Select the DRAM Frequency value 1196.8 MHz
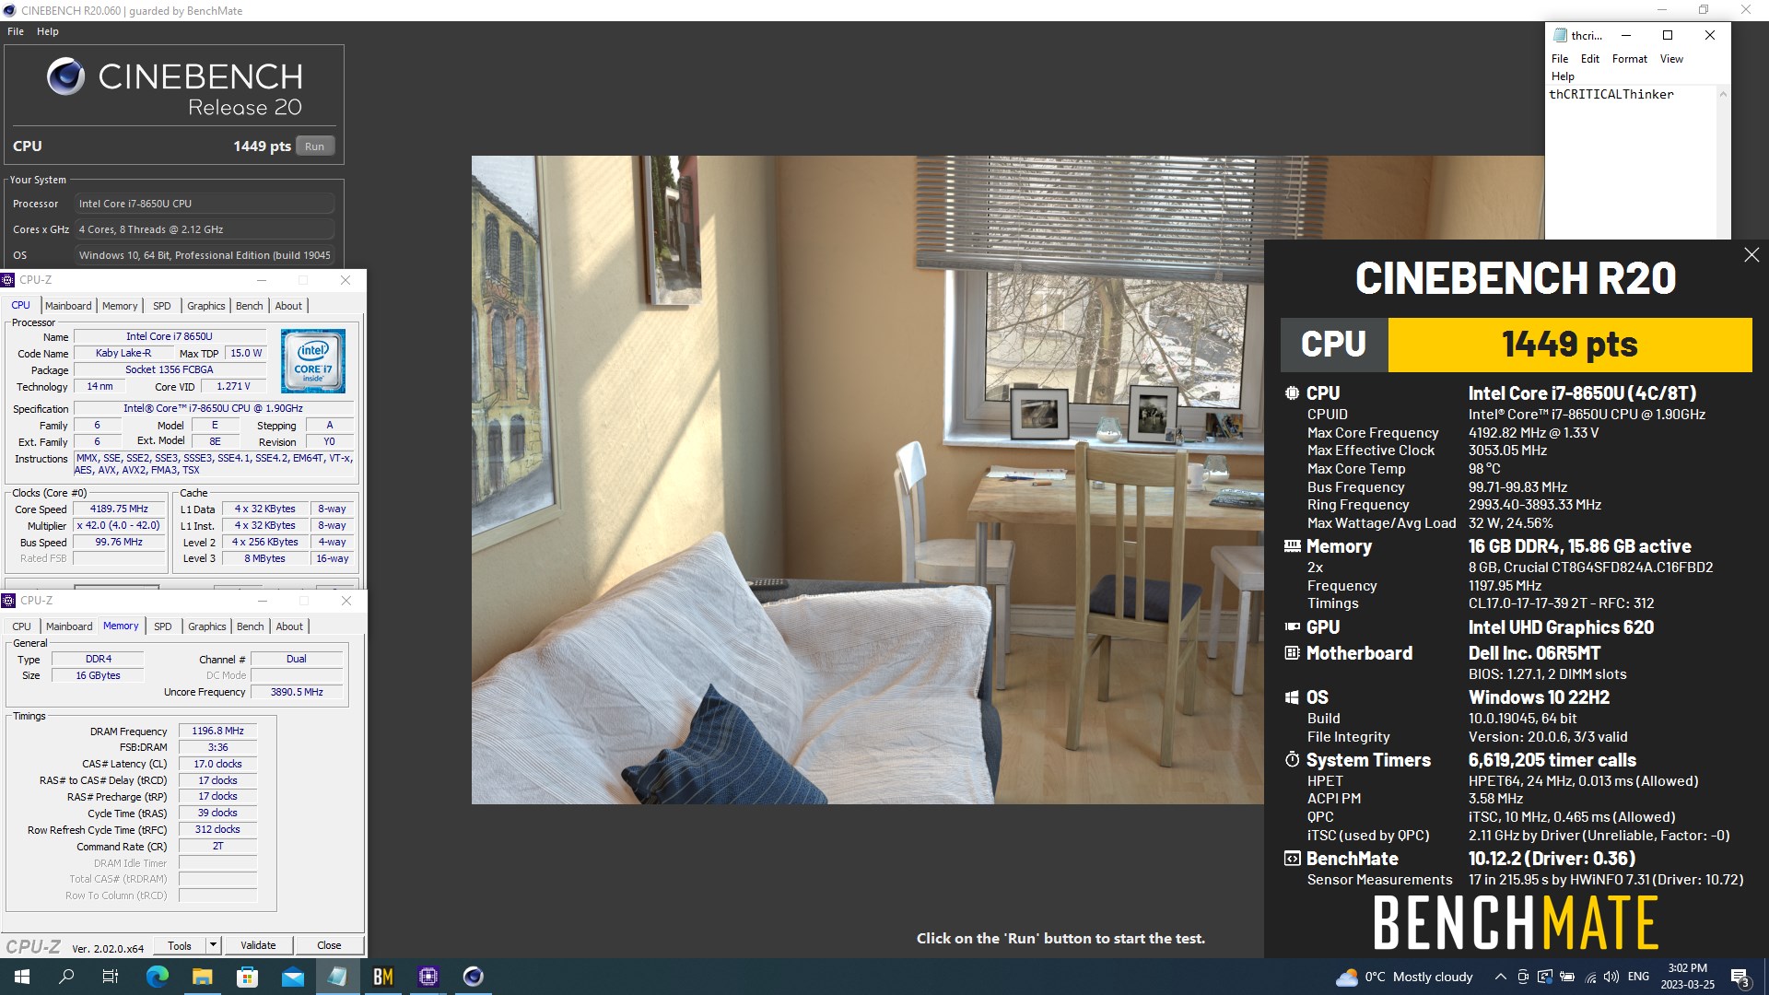1769x995 pixels. [x=217, y=731]
